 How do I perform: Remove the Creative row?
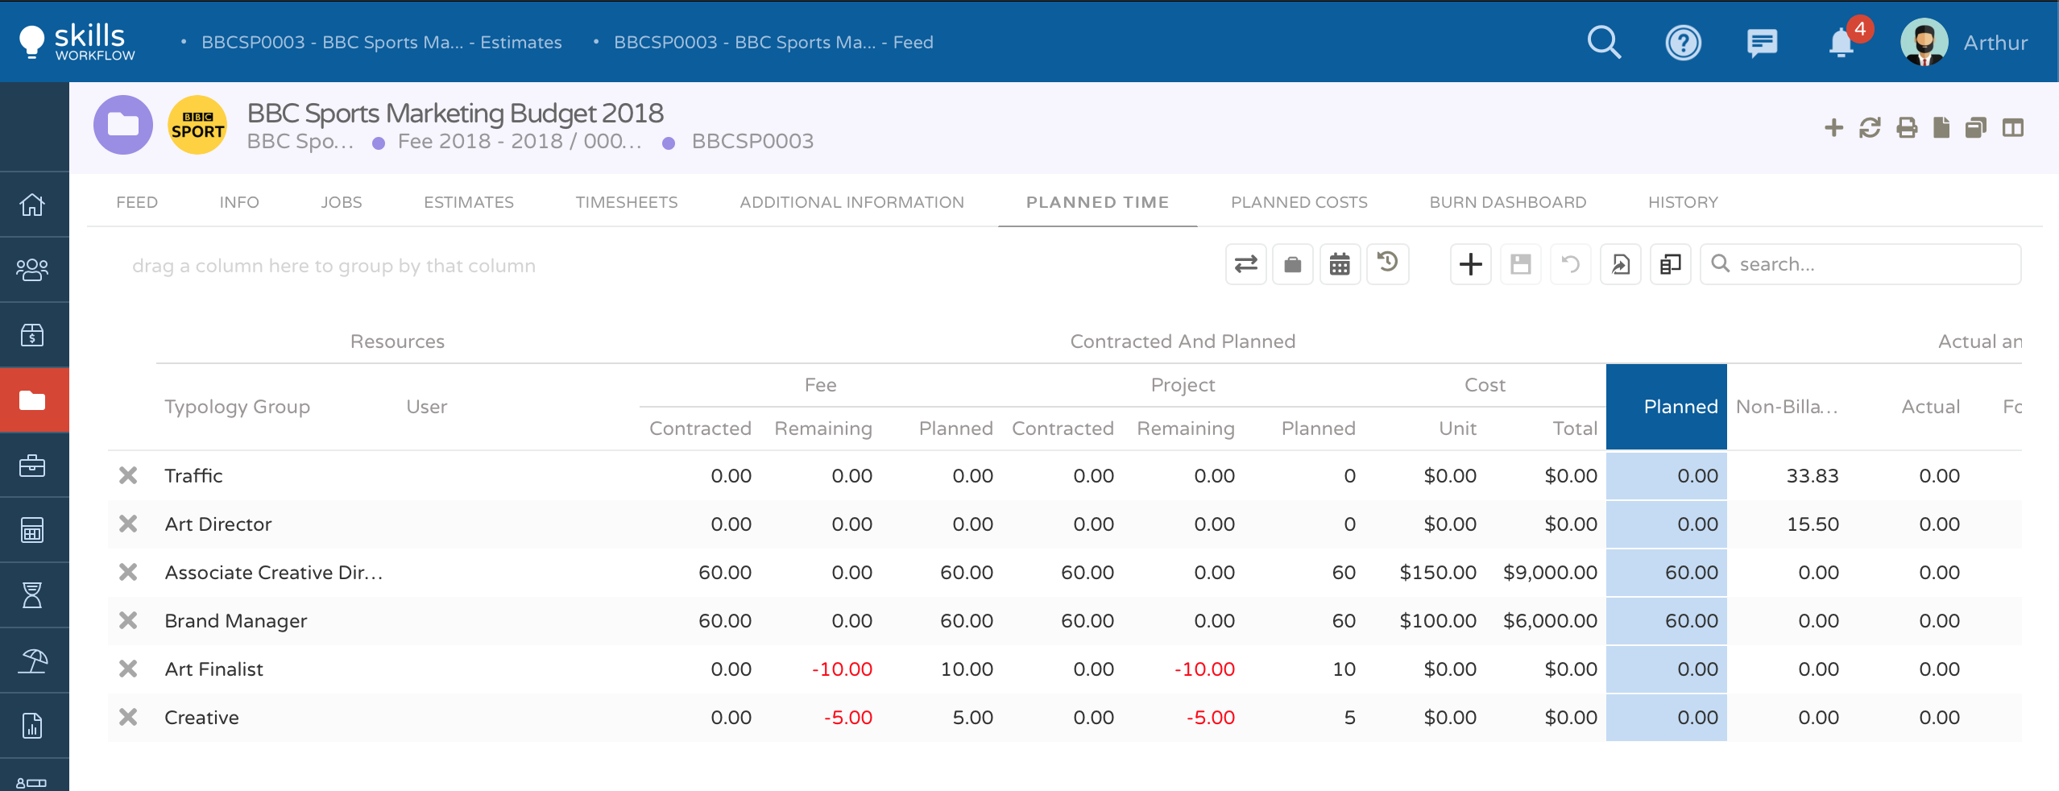[x=128, y=717]
